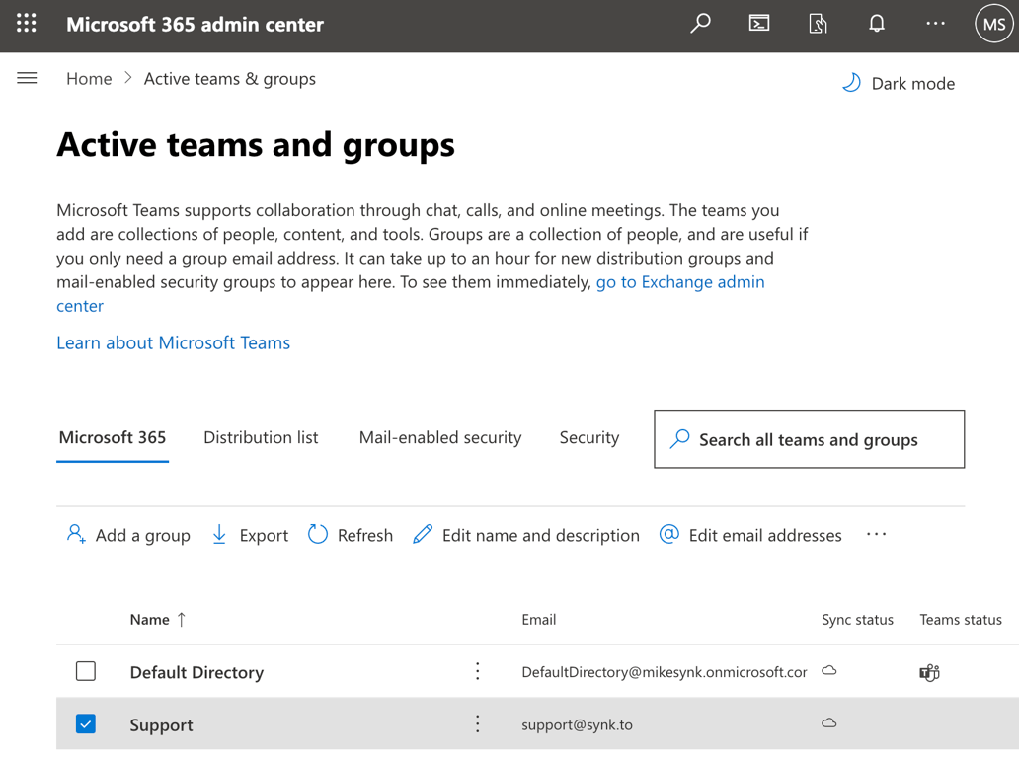Open the toolbar overflow ellipsis menu
Screen dimensions: 1019x758
(x=876, y=535)
